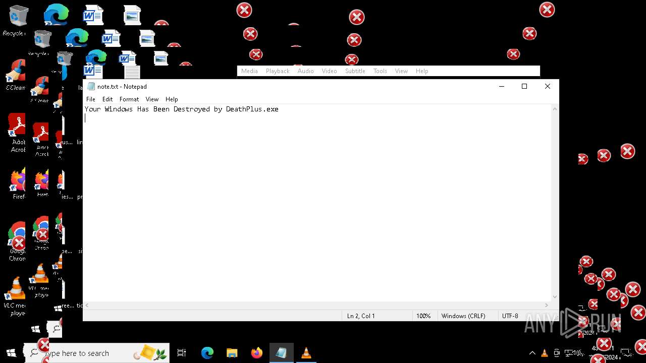Open the VLC Playback menu
This screenshot has width=646, height=363.
[x=278, y=71]
